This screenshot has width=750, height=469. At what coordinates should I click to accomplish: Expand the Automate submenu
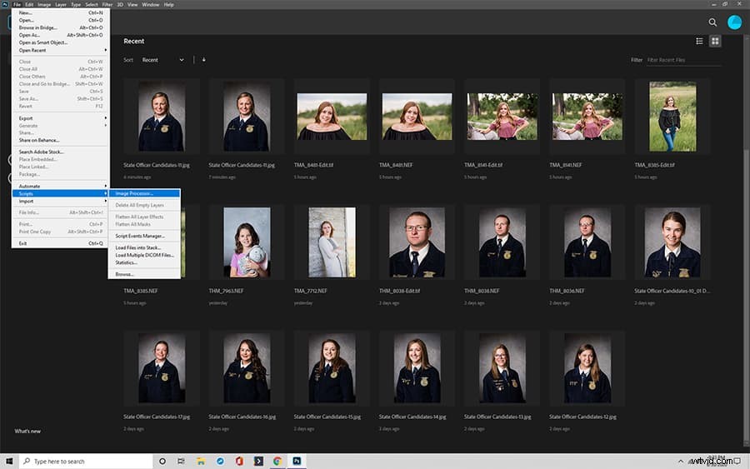coord(60,186)
